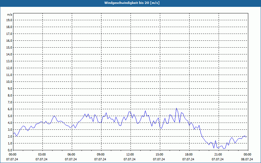
Task: Click the "14,0" y-axis value
Action: click(9, 54)
